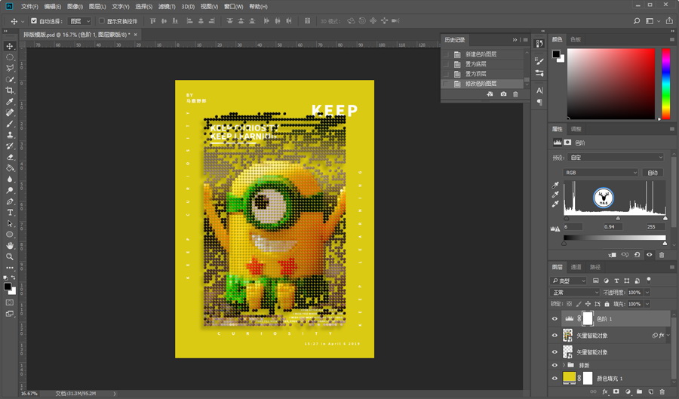Image resolution: width=679 pixels, height=399 pixels.
Task: Select the Zoom magnifier tool
Action: pyautogui.click(x=10, y=256)
